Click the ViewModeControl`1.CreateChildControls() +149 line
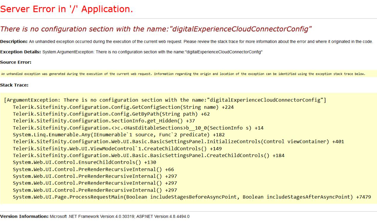The width and height of the screenshot is (377, 221). click(x=117, y=149)
